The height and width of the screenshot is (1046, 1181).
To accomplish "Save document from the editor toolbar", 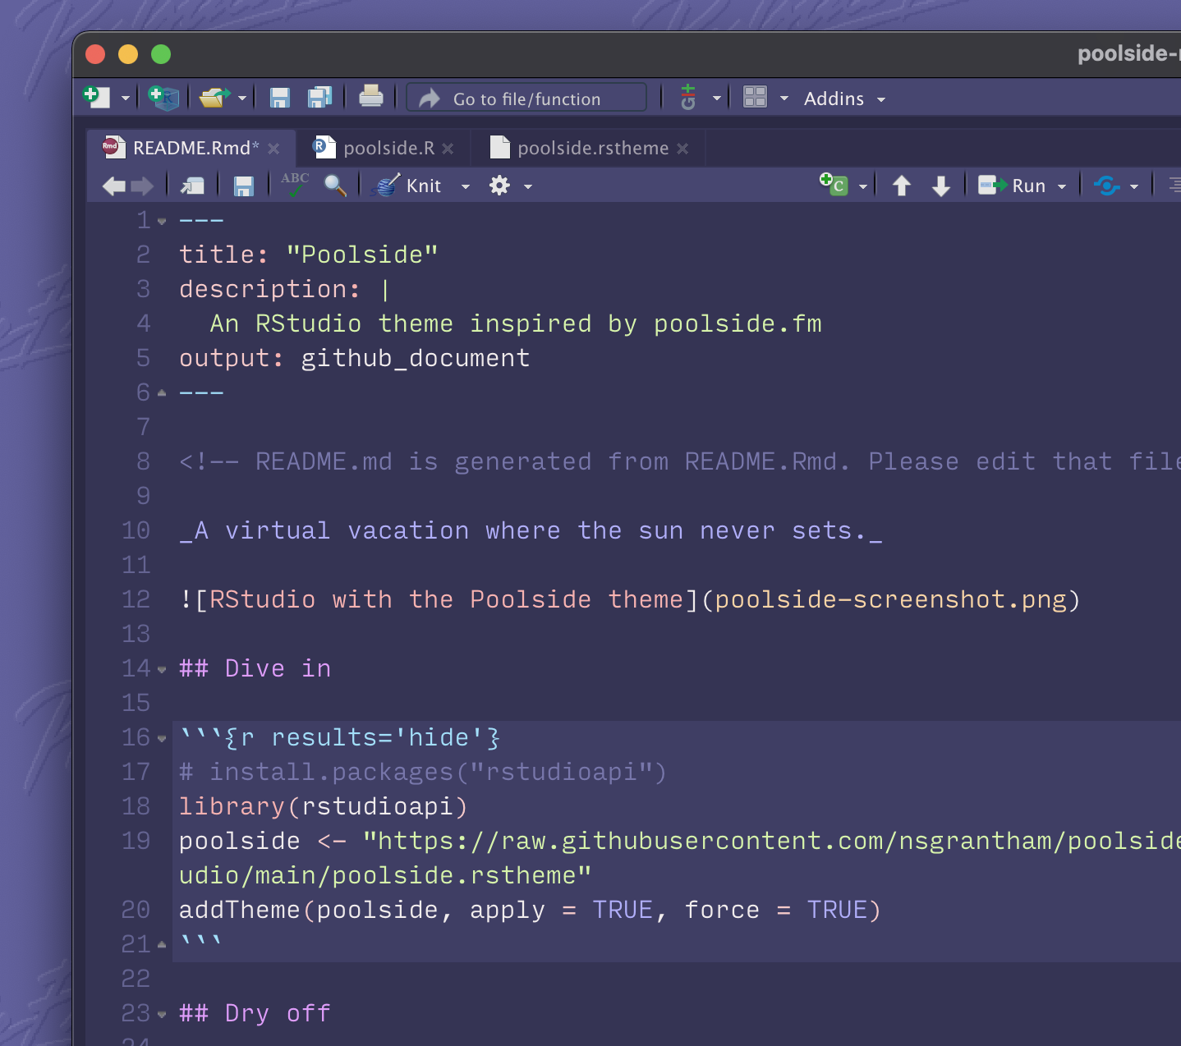I will 244,186.
